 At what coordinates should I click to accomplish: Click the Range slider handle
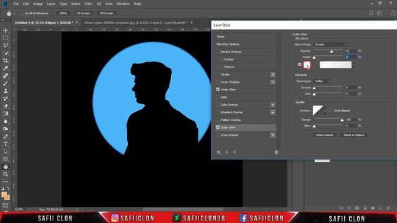[342, 120]
